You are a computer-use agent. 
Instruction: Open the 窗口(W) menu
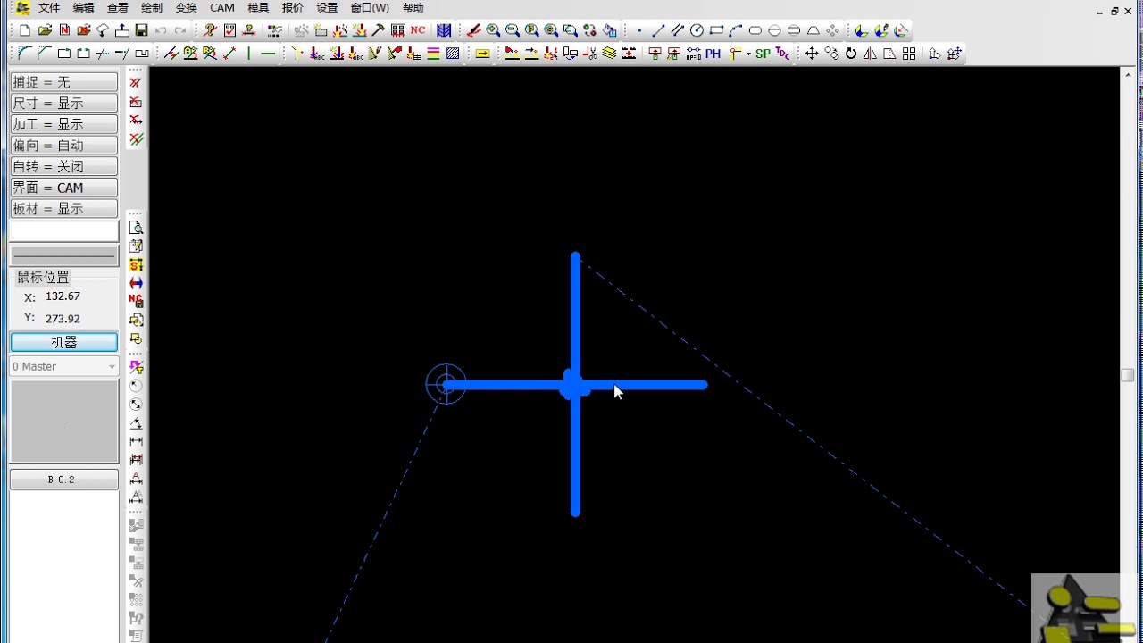370,8
